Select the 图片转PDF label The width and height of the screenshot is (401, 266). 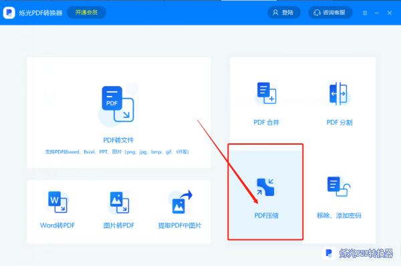tap(119, 225)
